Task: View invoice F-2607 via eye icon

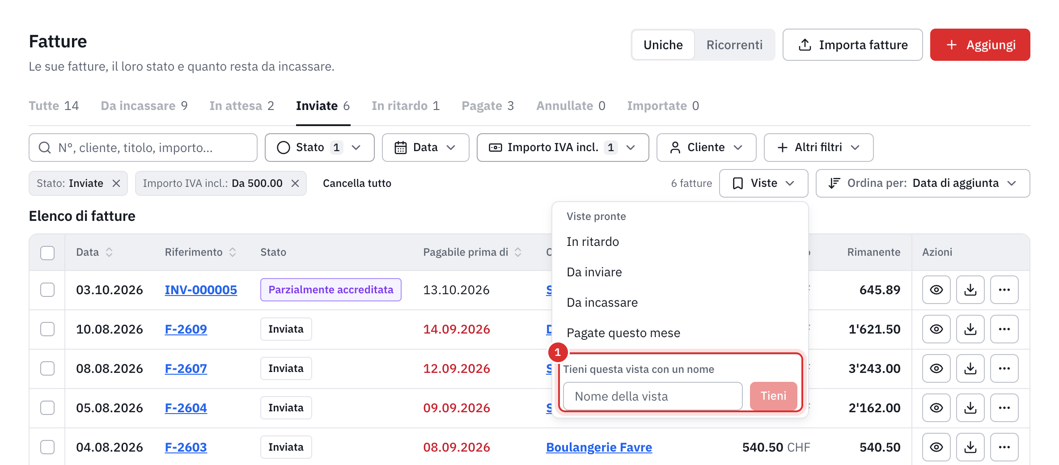Action: tap(936, 368)
